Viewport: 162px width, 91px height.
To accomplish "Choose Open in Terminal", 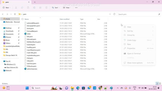I will [138, 54].
